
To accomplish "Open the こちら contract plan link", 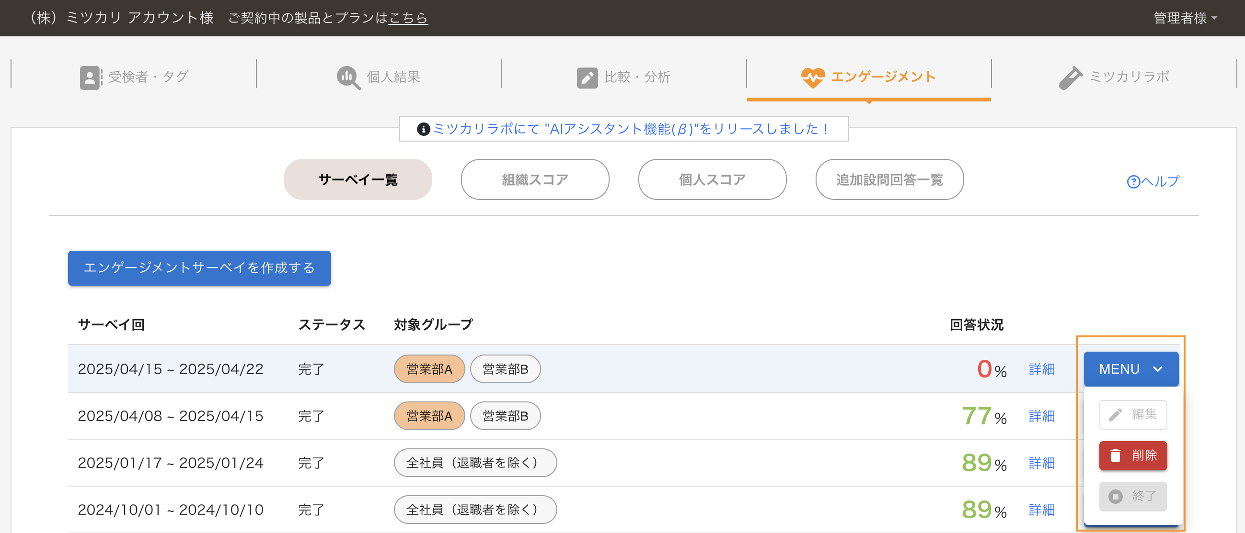I will (408, 18).
